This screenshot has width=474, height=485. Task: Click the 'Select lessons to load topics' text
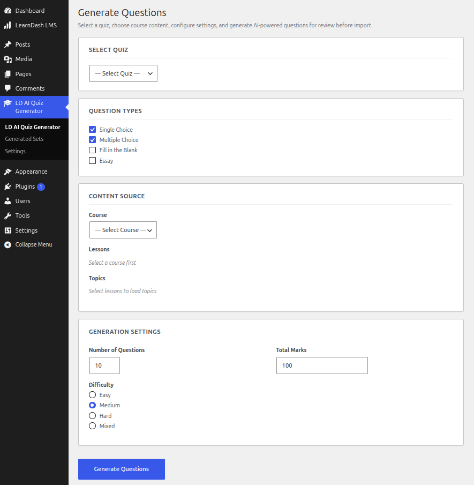click(123, 291)
